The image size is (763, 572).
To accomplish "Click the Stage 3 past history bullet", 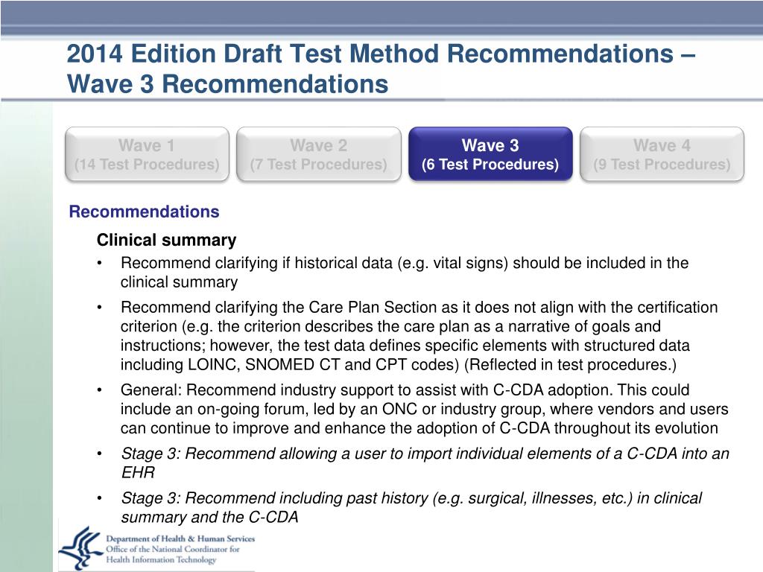I will click(411, 507).
